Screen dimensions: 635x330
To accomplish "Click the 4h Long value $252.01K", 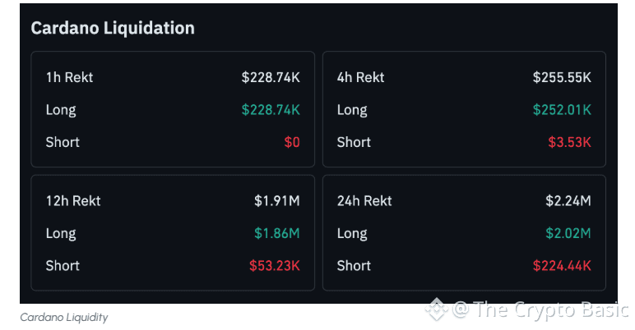I will click(x=562, y=110).
